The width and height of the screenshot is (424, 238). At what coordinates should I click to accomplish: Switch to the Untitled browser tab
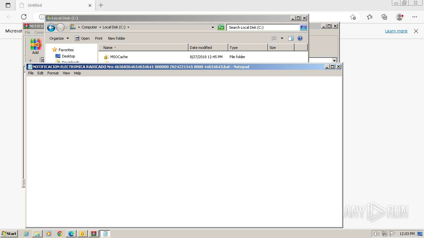pyautogui.click(x=55, y=5)
